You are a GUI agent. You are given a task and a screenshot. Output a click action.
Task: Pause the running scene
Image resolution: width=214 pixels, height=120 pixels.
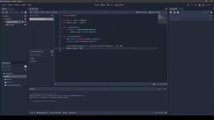[x=192, y=5]
